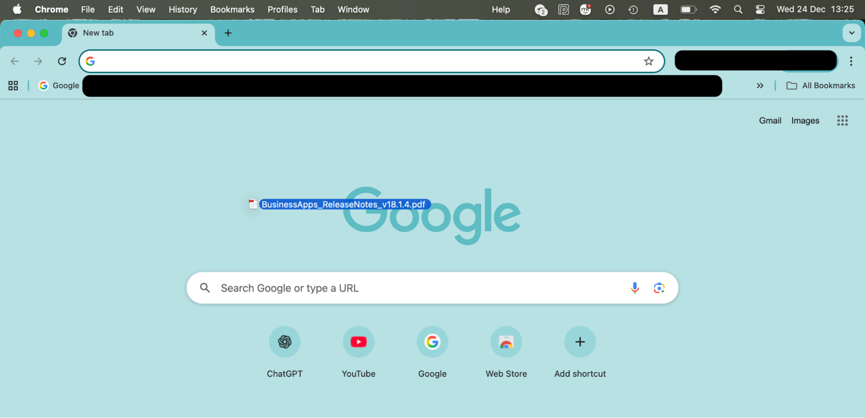Open the Google apps grid
The width and height of the screenshot is (865, 418).
click(842, 120)
